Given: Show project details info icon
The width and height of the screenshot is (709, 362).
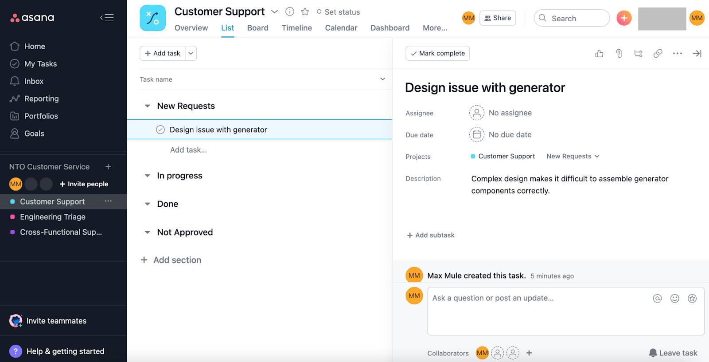Looking at the screenshot, I should [290, 12].
